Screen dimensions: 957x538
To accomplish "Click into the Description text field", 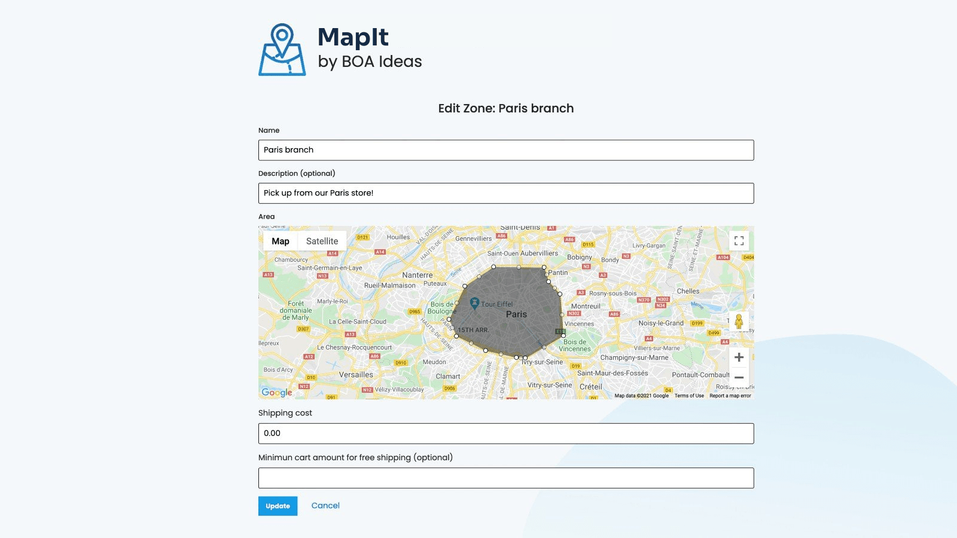I will pos(505,193).
